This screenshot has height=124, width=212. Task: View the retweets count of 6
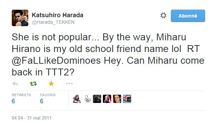[x=13, y=101]
